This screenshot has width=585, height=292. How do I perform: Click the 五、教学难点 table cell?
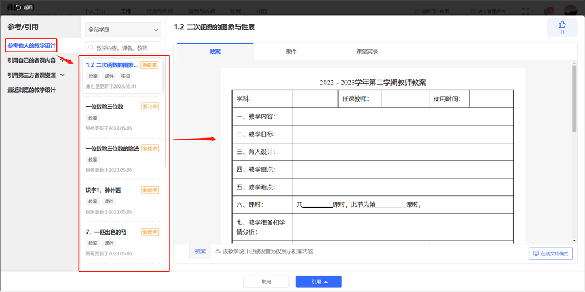coord(263,187)
